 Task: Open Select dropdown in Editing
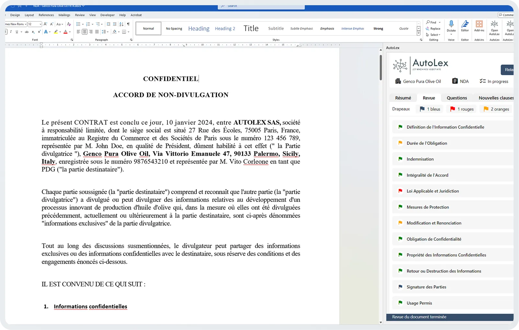433,35
